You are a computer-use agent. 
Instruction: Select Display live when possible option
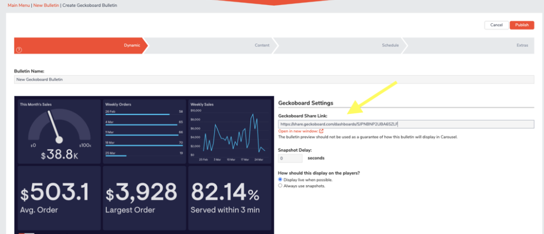click(280, 180)
